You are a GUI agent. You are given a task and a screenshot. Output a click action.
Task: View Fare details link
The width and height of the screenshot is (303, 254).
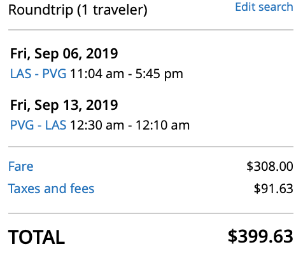[x=21, y=166]
